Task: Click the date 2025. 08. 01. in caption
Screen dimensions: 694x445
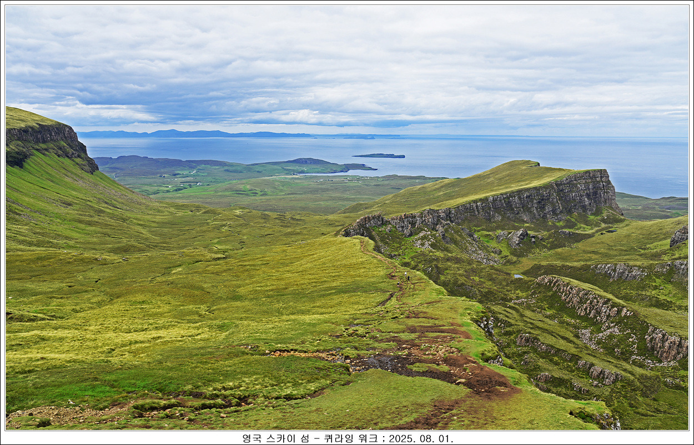Action: [420, 438]
